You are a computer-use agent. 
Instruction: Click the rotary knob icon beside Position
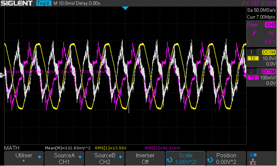click(210, 160)
